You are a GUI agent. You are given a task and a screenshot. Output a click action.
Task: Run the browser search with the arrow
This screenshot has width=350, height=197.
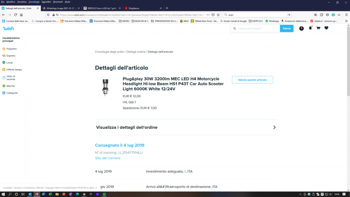[289, 15]
